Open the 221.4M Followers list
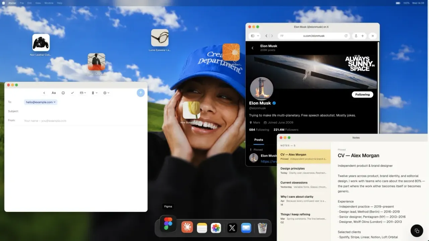 click(x=286, y=130)
